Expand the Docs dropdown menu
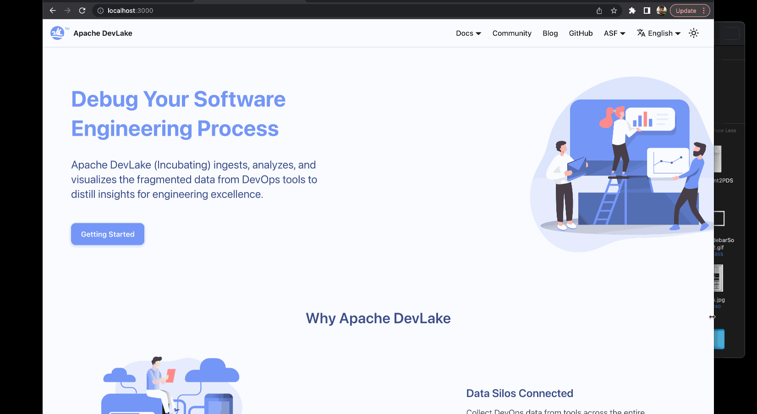Viewport: 757px width, 414px height. (x=468, y=33)
